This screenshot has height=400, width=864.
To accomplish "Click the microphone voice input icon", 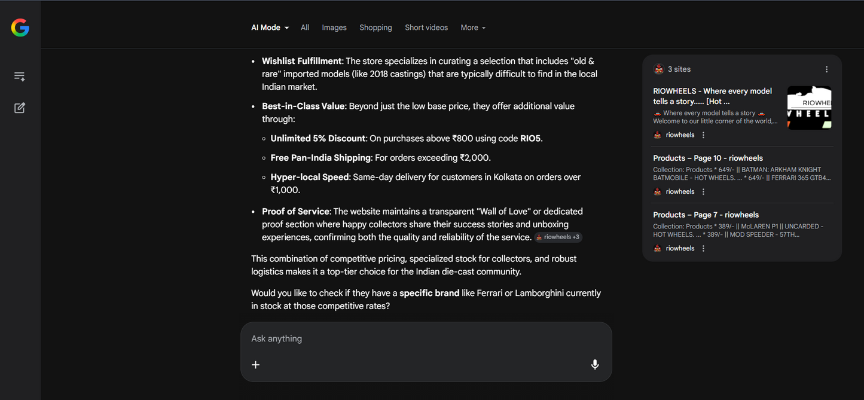I will point(595,365).
